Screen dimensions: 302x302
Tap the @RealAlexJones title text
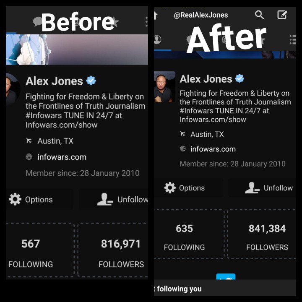click(200, 15)
